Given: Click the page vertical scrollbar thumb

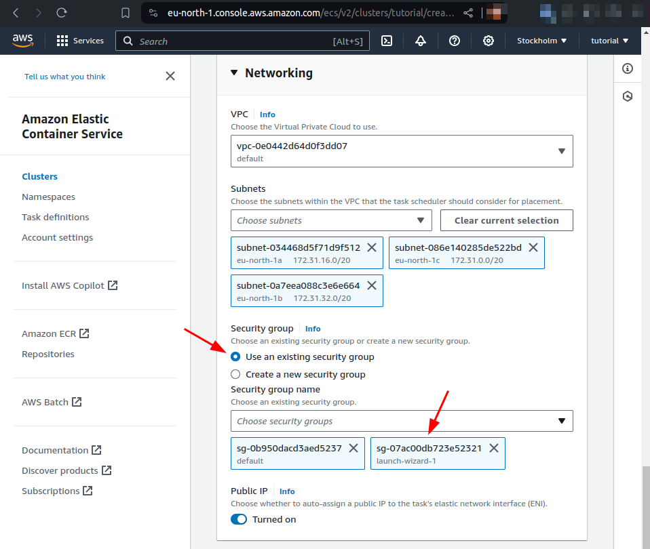Looking at the screenshot, I should coord(646,507).
